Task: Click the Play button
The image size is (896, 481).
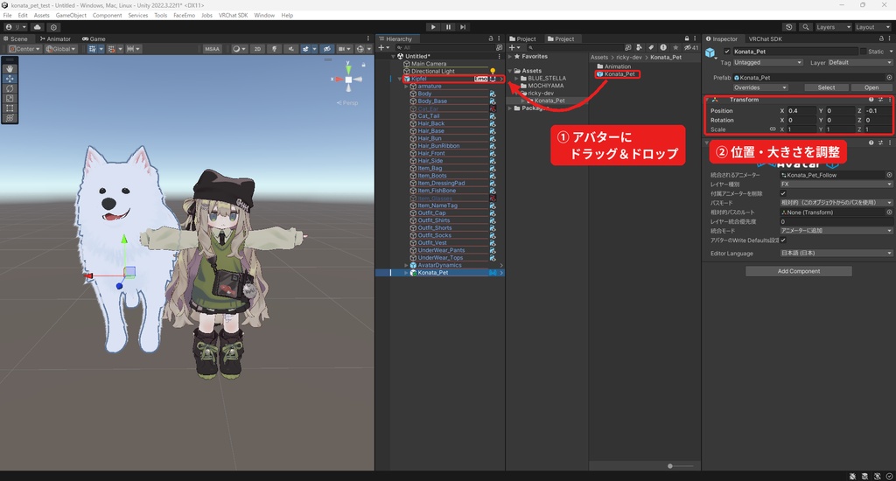Action: [433, 27]
